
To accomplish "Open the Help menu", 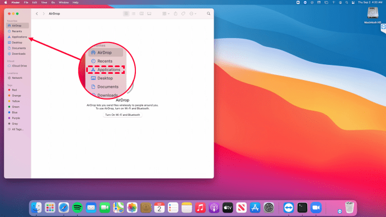I will click(76, 2).
